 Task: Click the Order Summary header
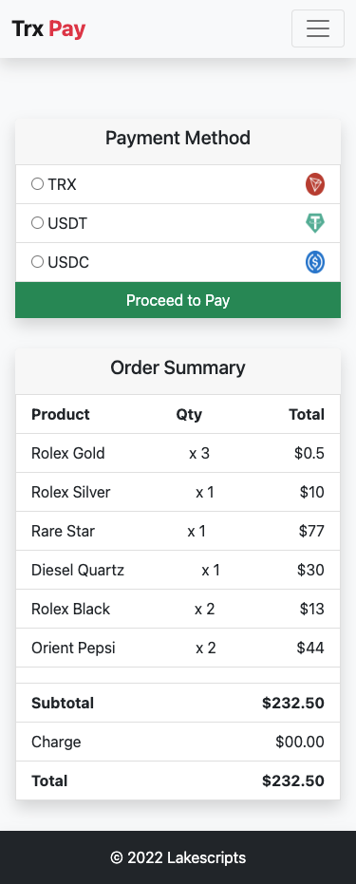[x=178, y=367]
